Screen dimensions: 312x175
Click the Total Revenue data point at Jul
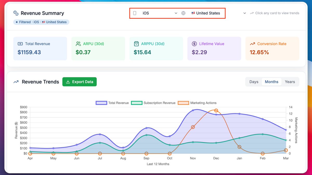pyautogui.click(x=100, y=134)
